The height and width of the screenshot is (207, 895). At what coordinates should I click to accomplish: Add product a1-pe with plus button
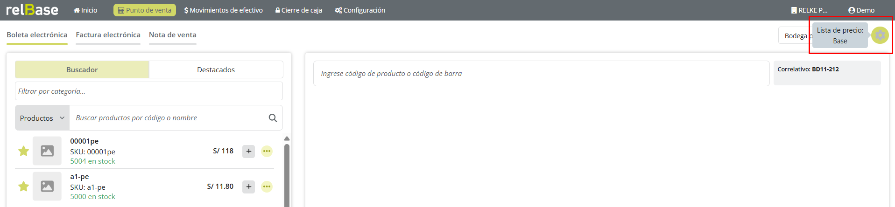(x=248, y=186)
